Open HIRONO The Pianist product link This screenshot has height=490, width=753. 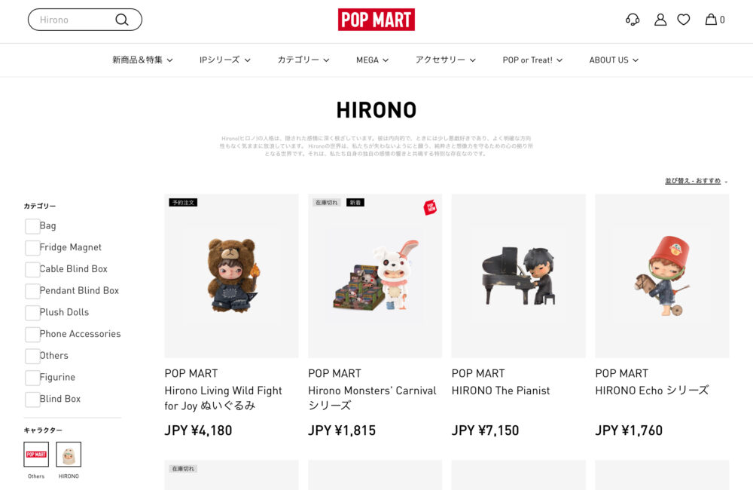pyautogui.click(x=501, y=390)
